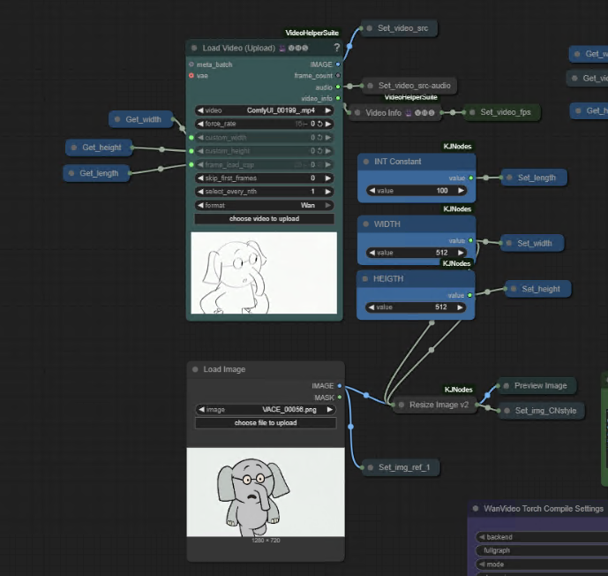
Task: Click the INT Constant value output slot
Action: tap(470, 178)
